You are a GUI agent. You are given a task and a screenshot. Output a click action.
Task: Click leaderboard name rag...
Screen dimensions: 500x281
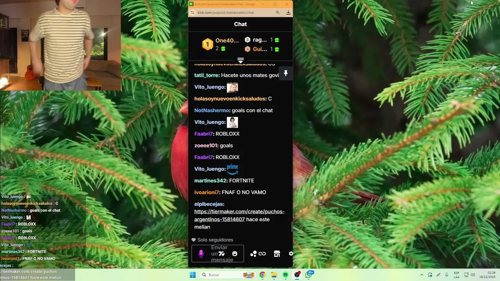pyautogui.click(x=260, y=40)
